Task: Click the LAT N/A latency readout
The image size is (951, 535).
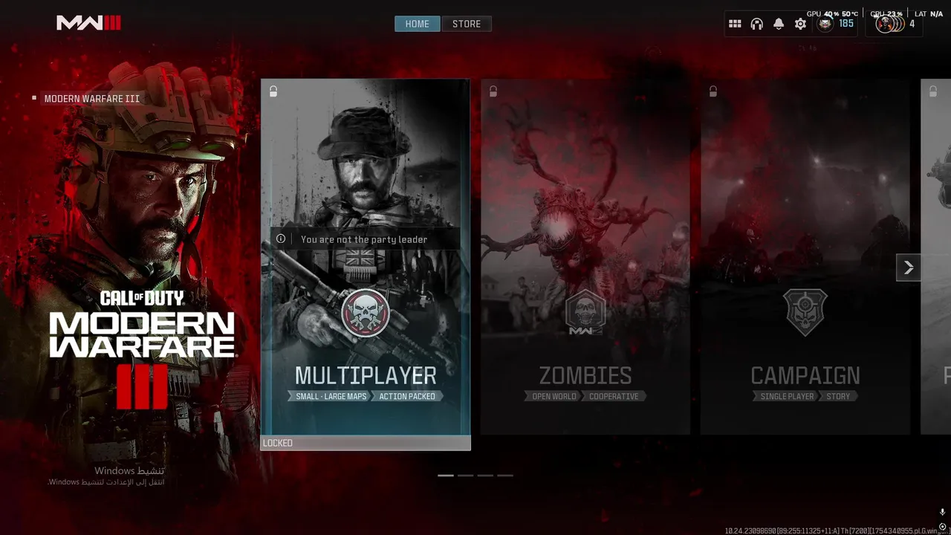Action: [929, 14]
